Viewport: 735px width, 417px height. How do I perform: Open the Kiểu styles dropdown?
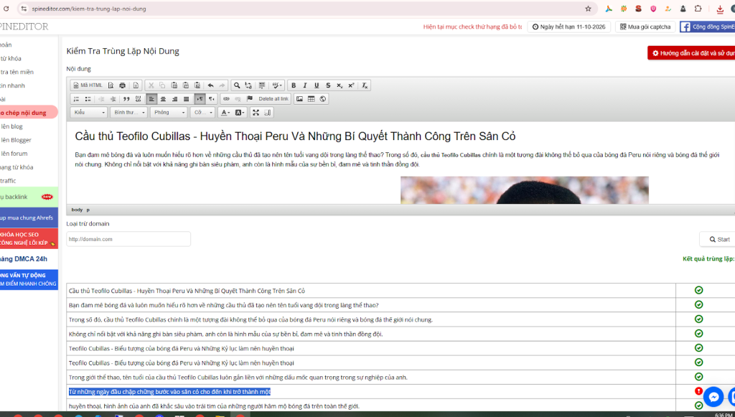[88, 113]
